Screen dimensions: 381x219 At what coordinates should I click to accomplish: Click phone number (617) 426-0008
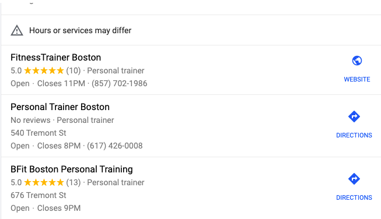tap(115, 146)
